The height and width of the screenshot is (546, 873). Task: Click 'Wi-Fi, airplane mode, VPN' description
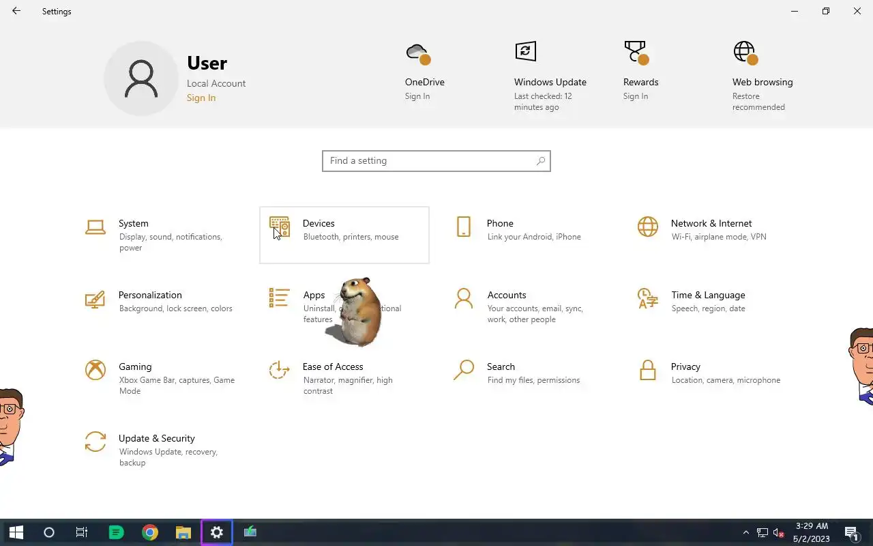(x=719, y=237)
